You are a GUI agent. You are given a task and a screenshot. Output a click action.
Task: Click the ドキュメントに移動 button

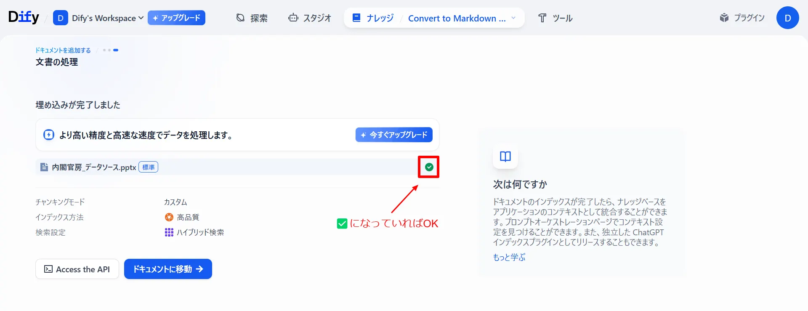pos(168,269)
